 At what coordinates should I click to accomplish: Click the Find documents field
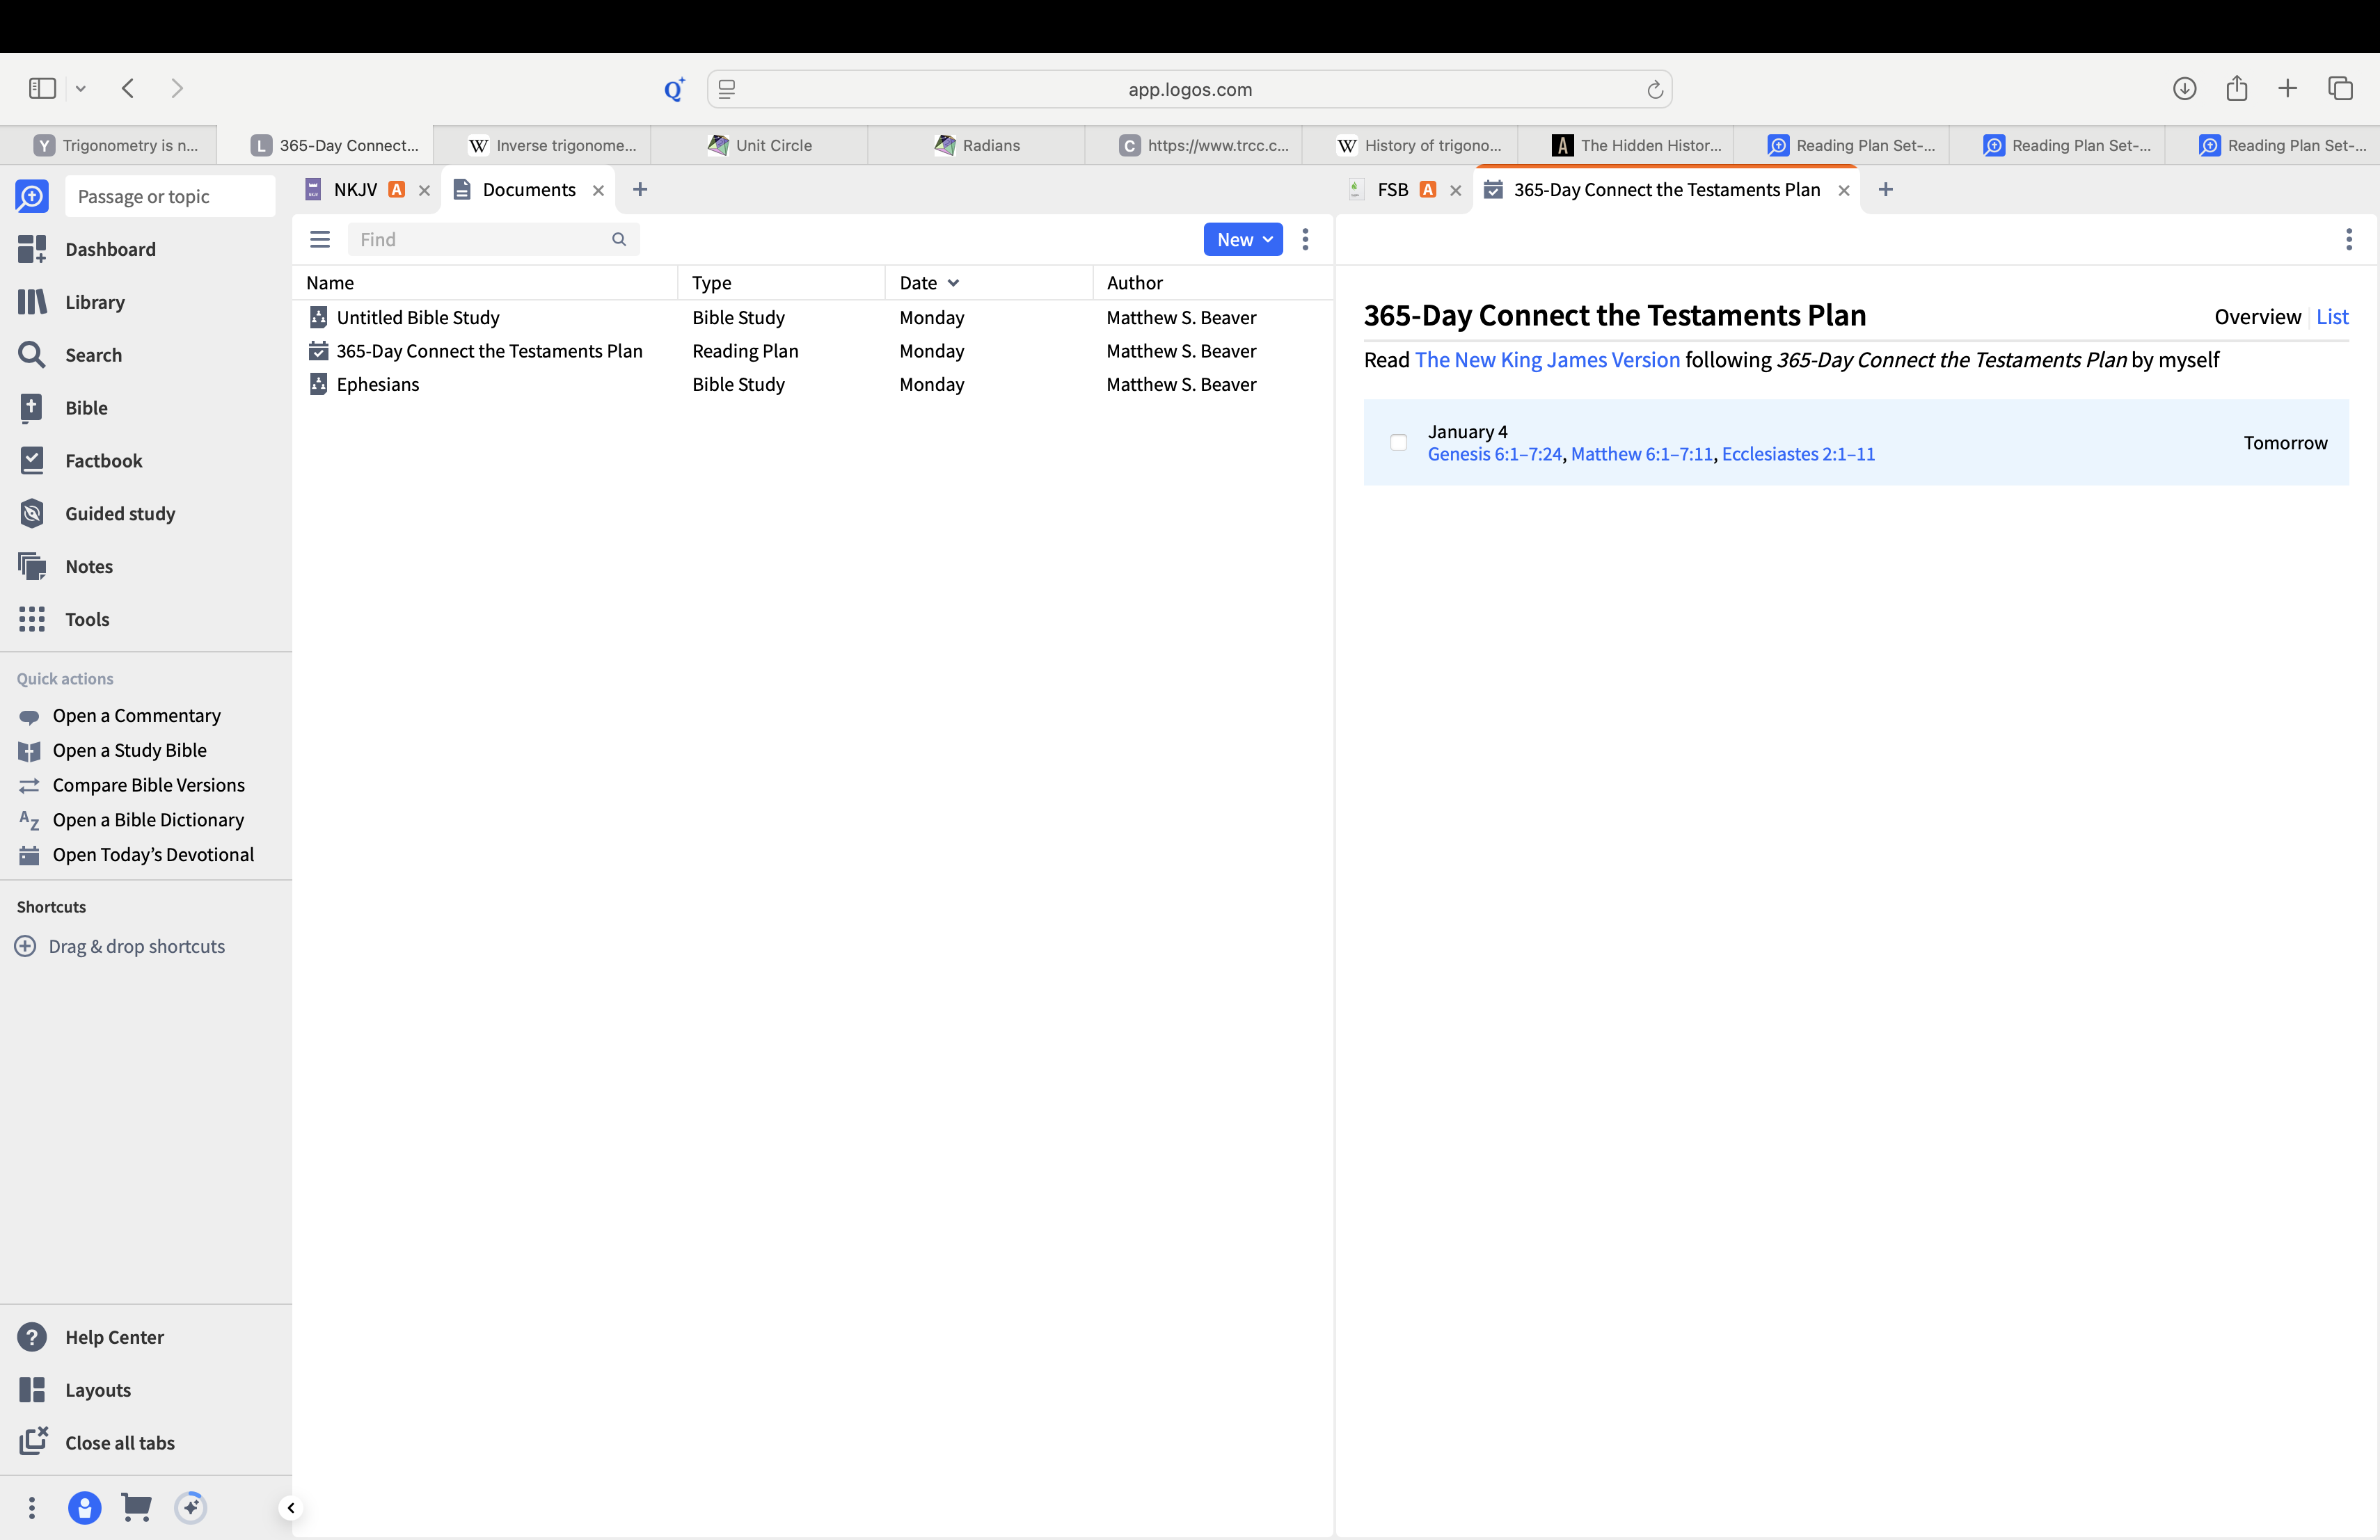[x=493, y=240]
